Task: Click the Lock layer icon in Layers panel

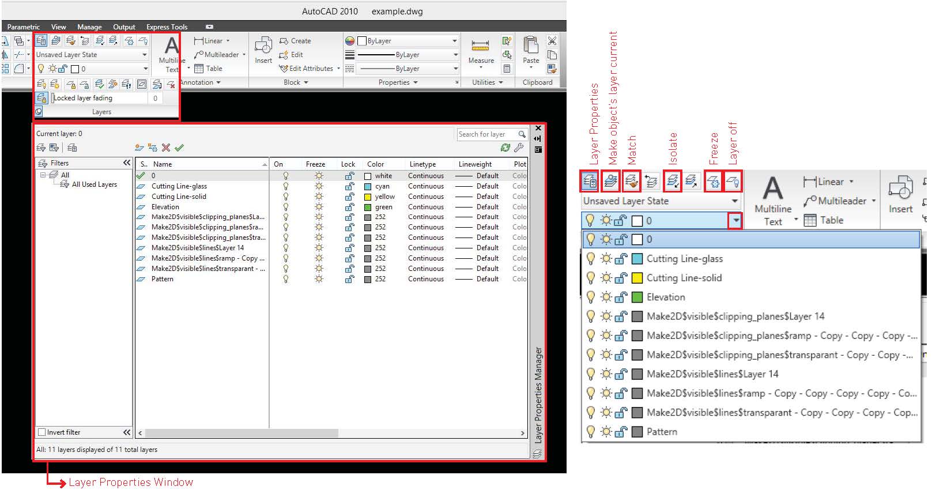Action: 71,84
